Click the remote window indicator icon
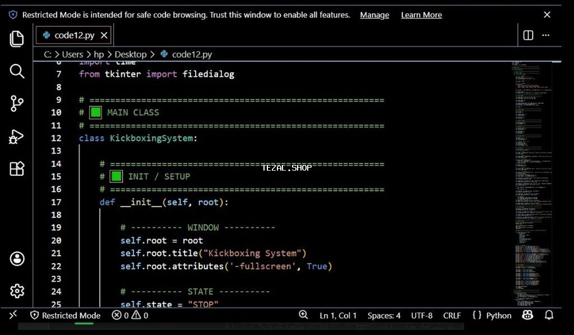The height and width of the screenshot is (335, 574). (13, 315)
